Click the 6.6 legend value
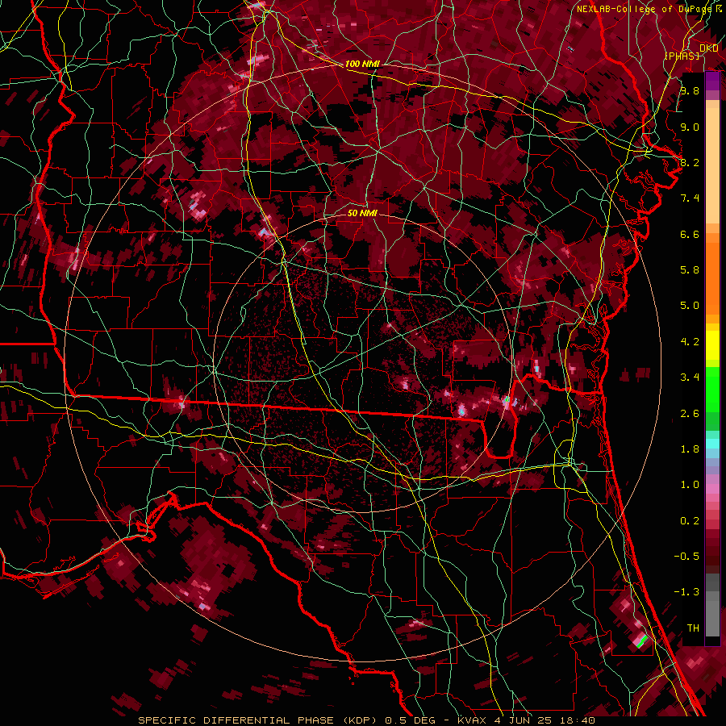 690,234
